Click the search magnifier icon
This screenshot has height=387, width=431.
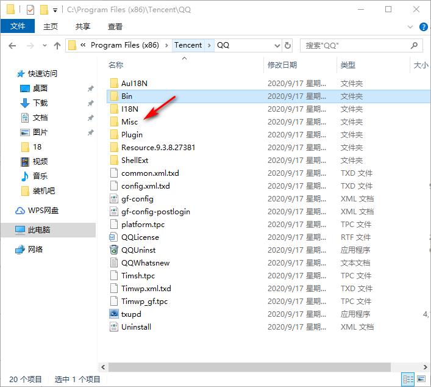coord(414,45)
